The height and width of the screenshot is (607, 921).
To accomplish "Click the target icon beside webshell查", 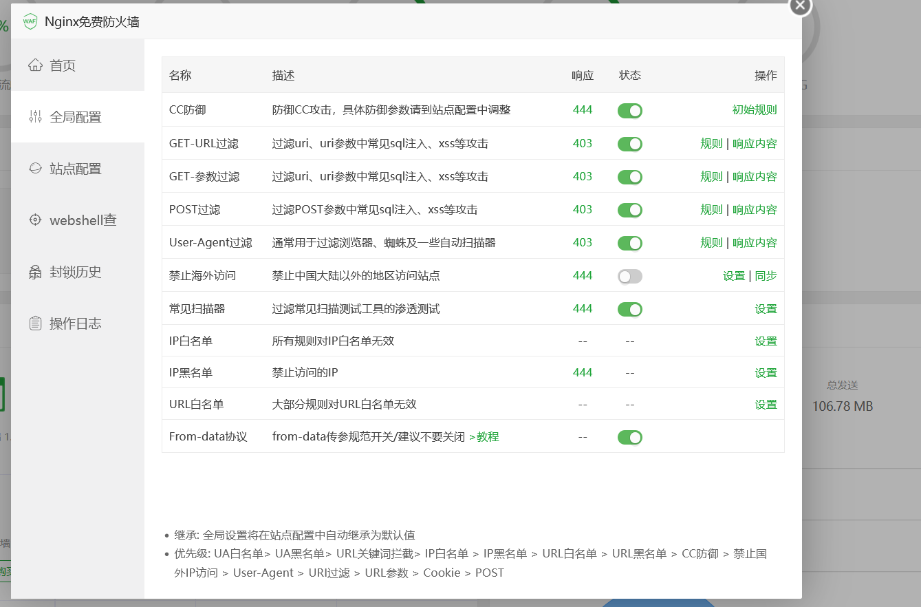I will tap(35, 220).
